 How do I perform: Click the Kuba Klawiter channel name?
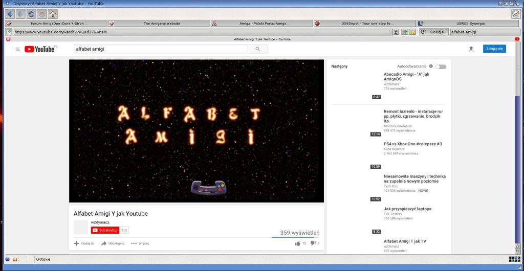[394, 149]
